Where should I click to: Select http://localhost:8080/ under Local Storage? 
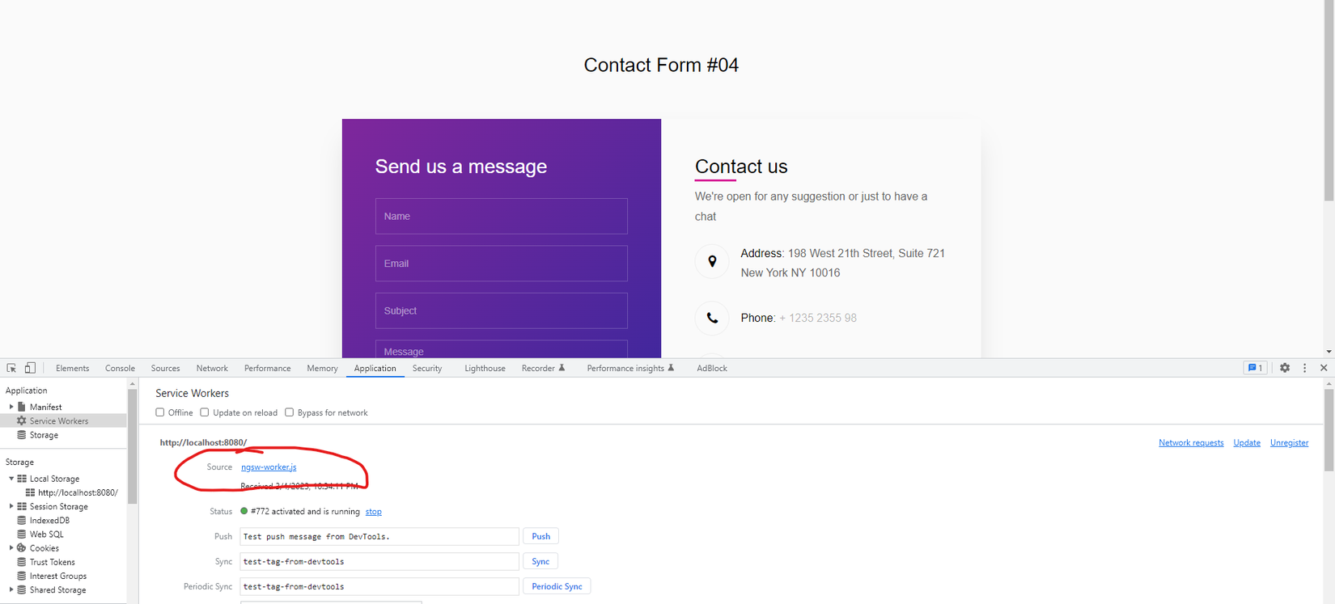coord(78,492)
